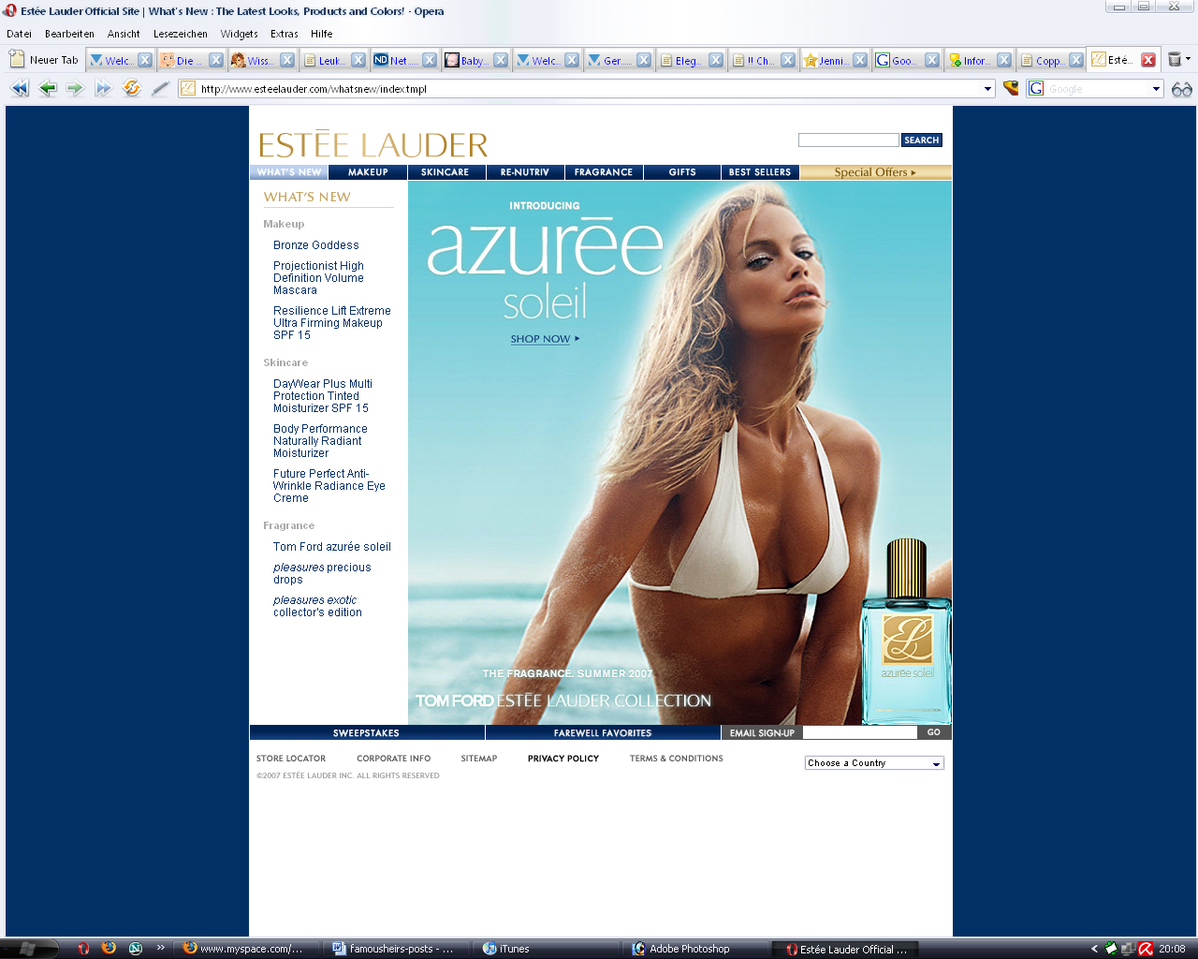Go back using the green Back arrow
The image size is (1198, 959).
click(48, 89)
